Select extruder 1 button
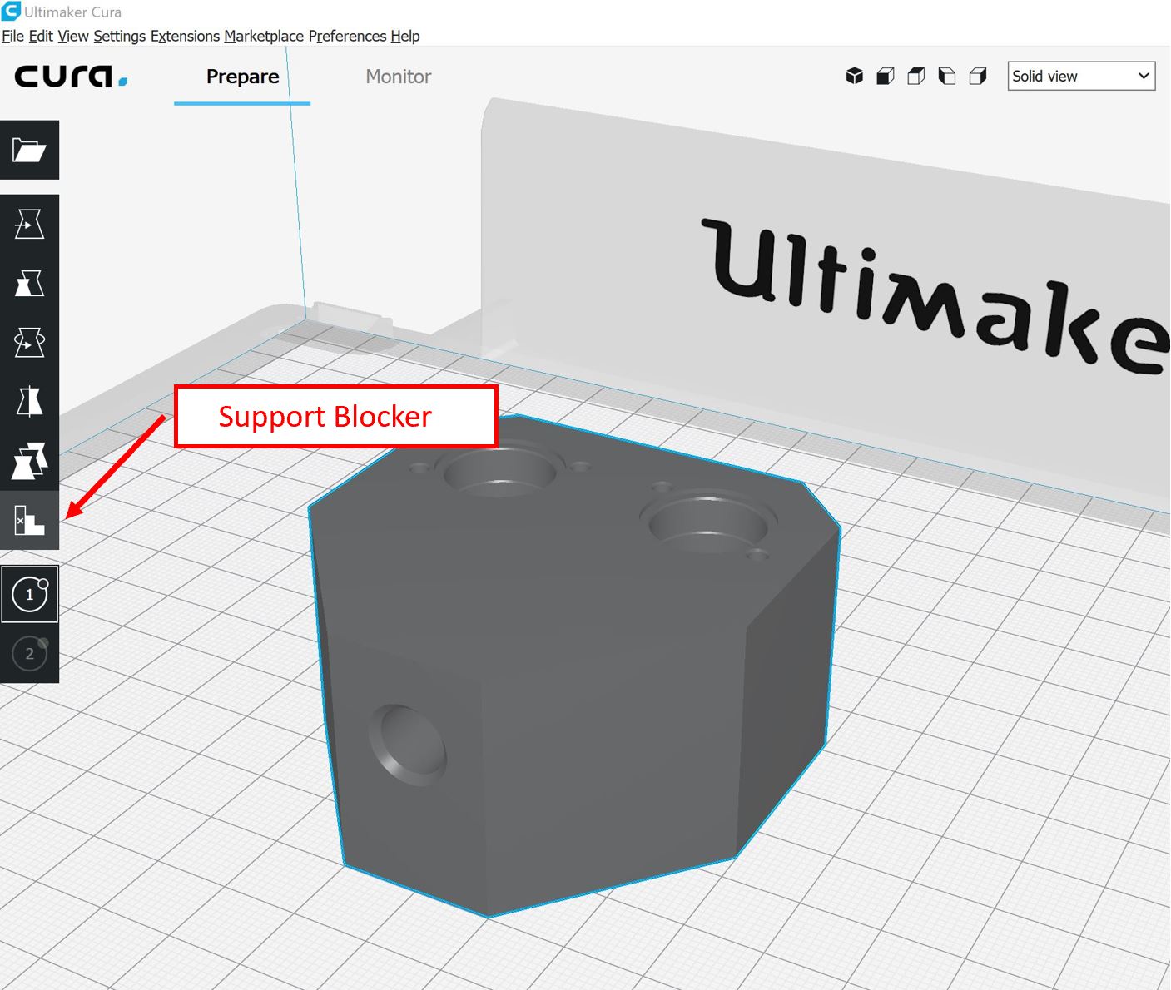 click(x=30, y=594)
